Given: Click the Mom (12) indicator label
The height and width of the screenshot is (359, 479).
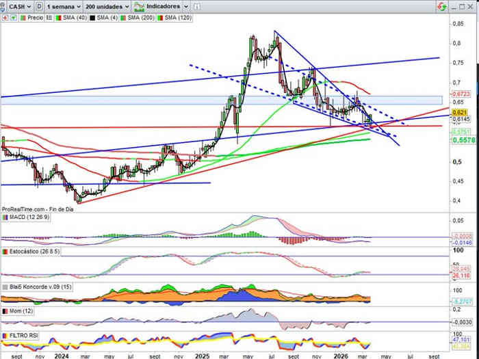Looking at the screenshot, I should pos(20,311).
